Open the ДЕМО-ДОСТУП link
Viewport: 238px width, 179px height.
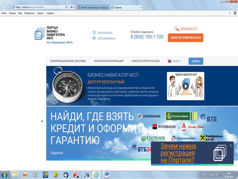(x=189, y=28)
